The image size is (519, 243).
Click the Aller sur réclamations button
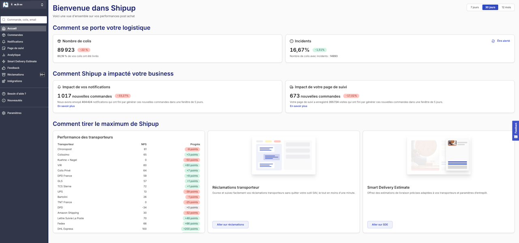230,224
